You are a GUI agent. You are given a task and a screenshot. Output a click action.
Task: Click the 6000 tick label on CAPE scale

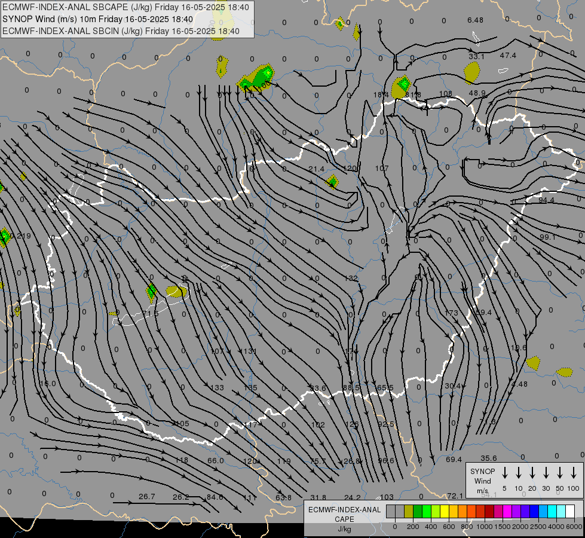click(x=574, y=527)
